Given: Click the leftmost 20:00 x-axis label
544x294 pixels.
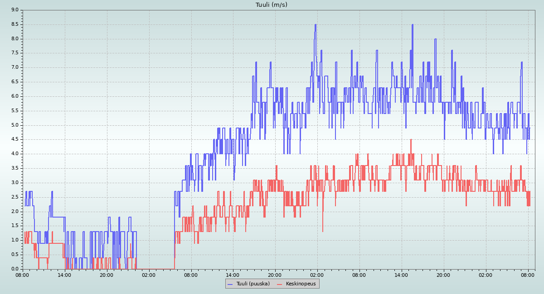Looking at the screenshot, I should tap(107, 275).
